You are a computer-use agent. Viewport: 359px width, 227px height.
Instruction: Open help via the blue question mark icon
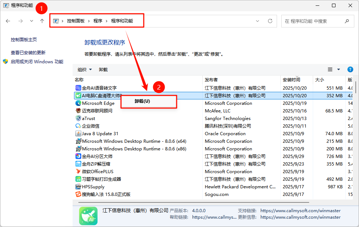350,69
